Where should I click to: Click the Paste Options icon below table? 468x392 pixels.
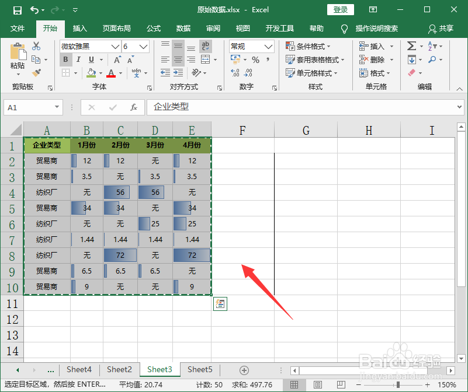pyautogui.click(x=220, y=304)
